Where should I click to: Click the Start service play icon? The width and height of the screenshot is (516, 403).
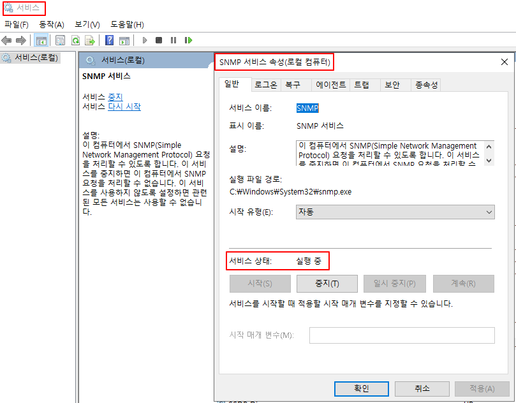(x=144, y=40)
